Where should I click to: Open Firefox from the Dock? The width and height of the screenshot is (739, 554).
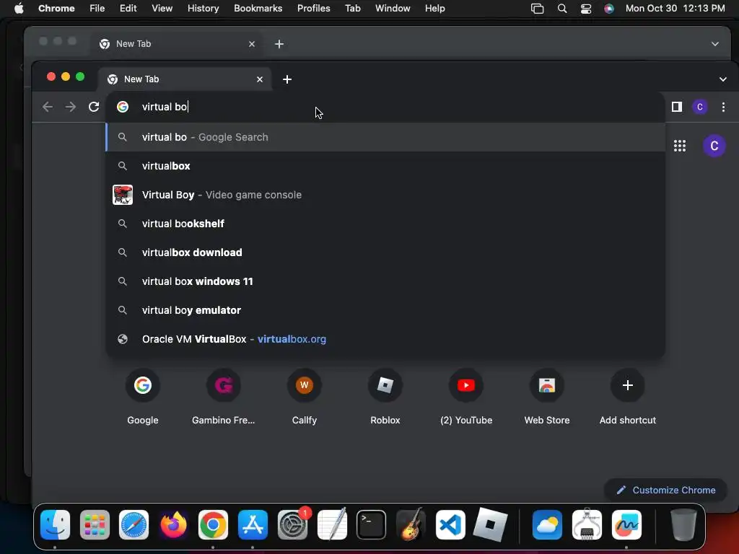(173, 524)
